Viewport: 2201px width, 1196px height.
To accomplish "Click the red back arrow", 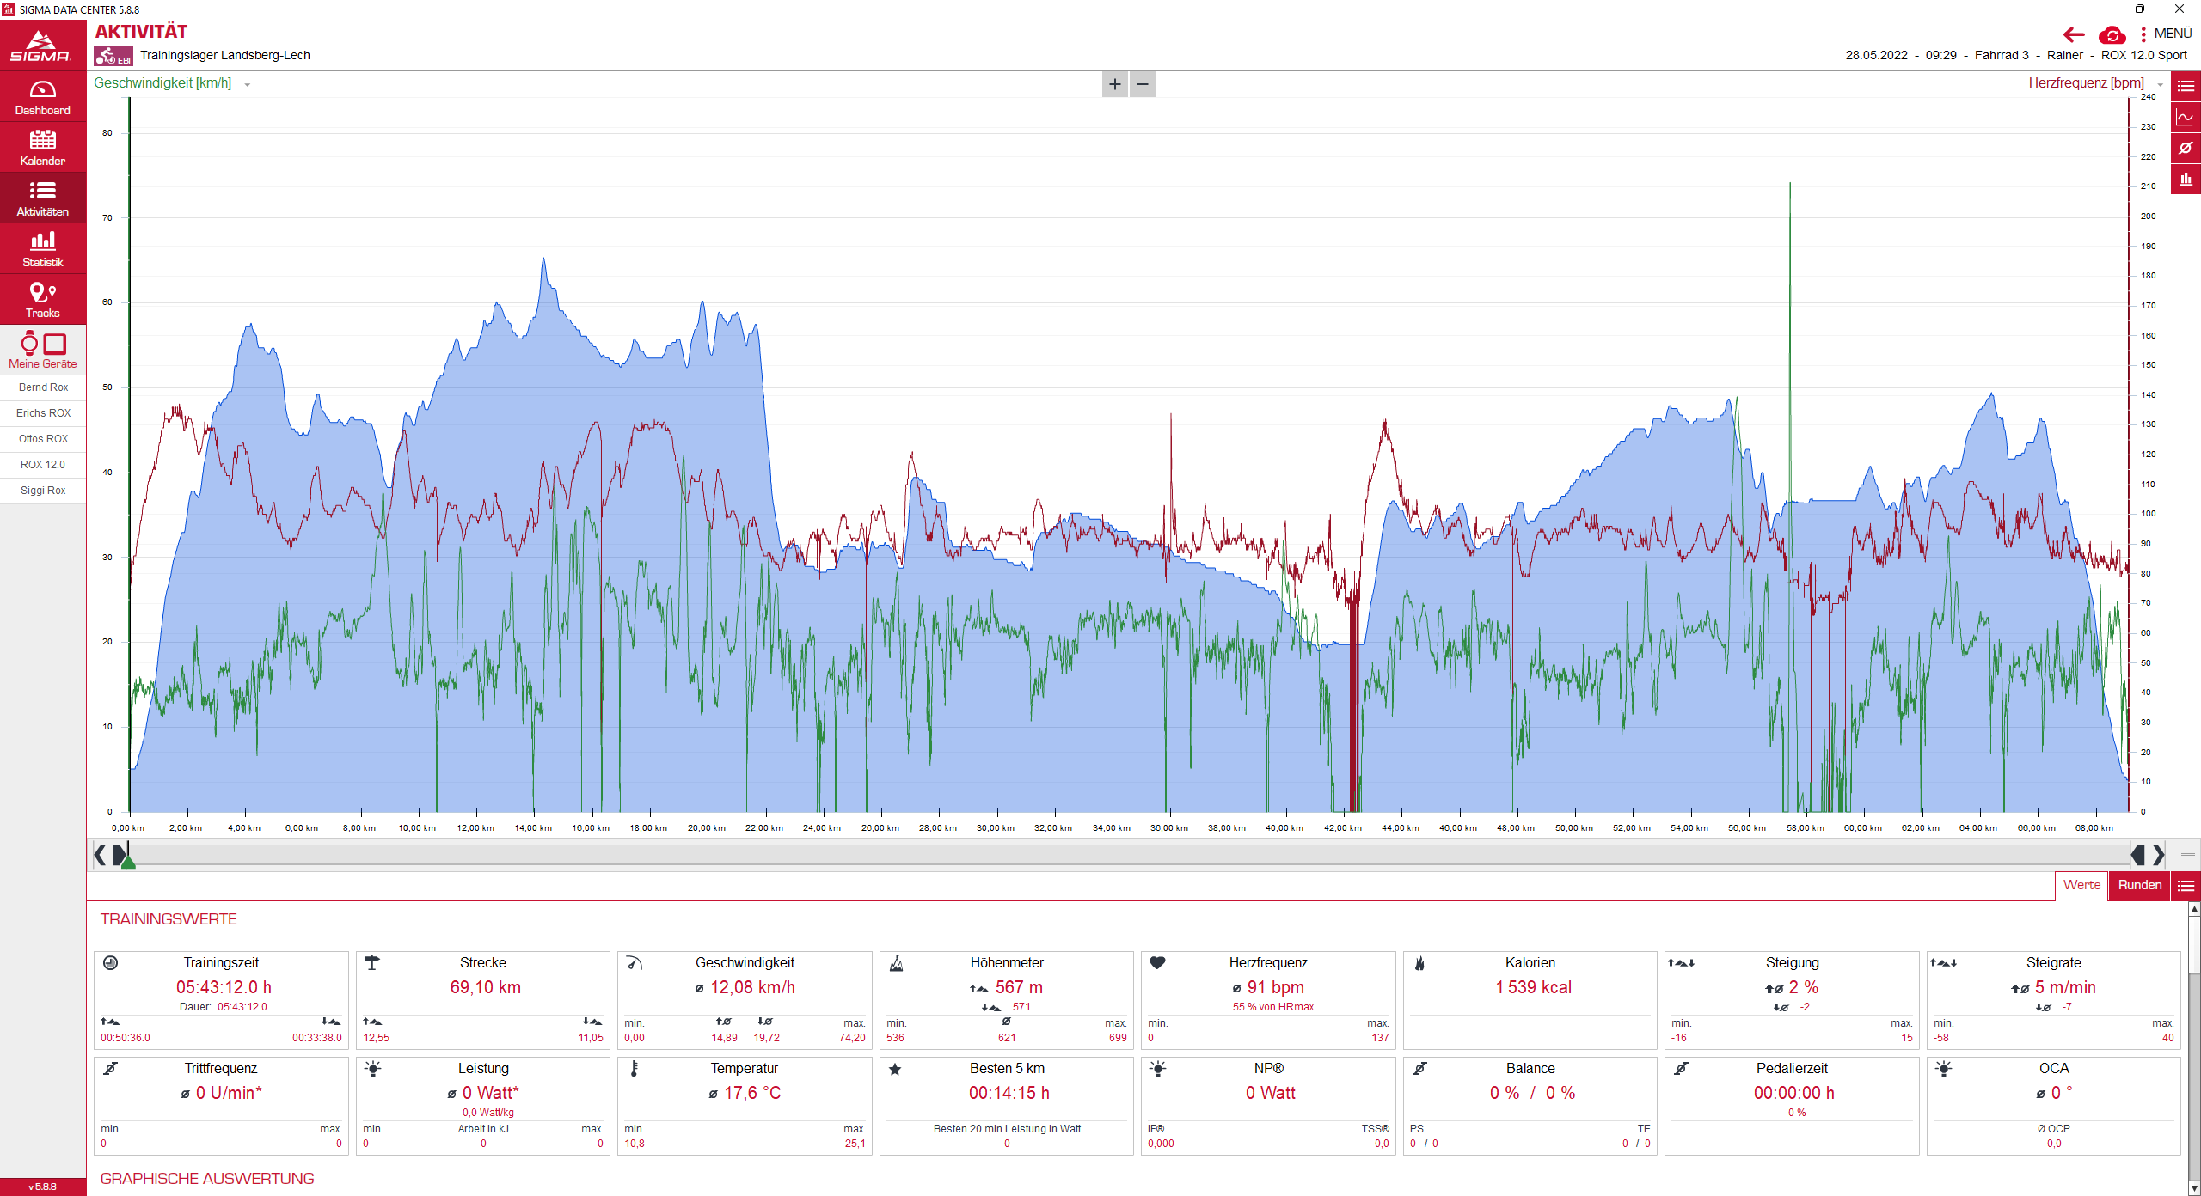I will [2074, 34].
